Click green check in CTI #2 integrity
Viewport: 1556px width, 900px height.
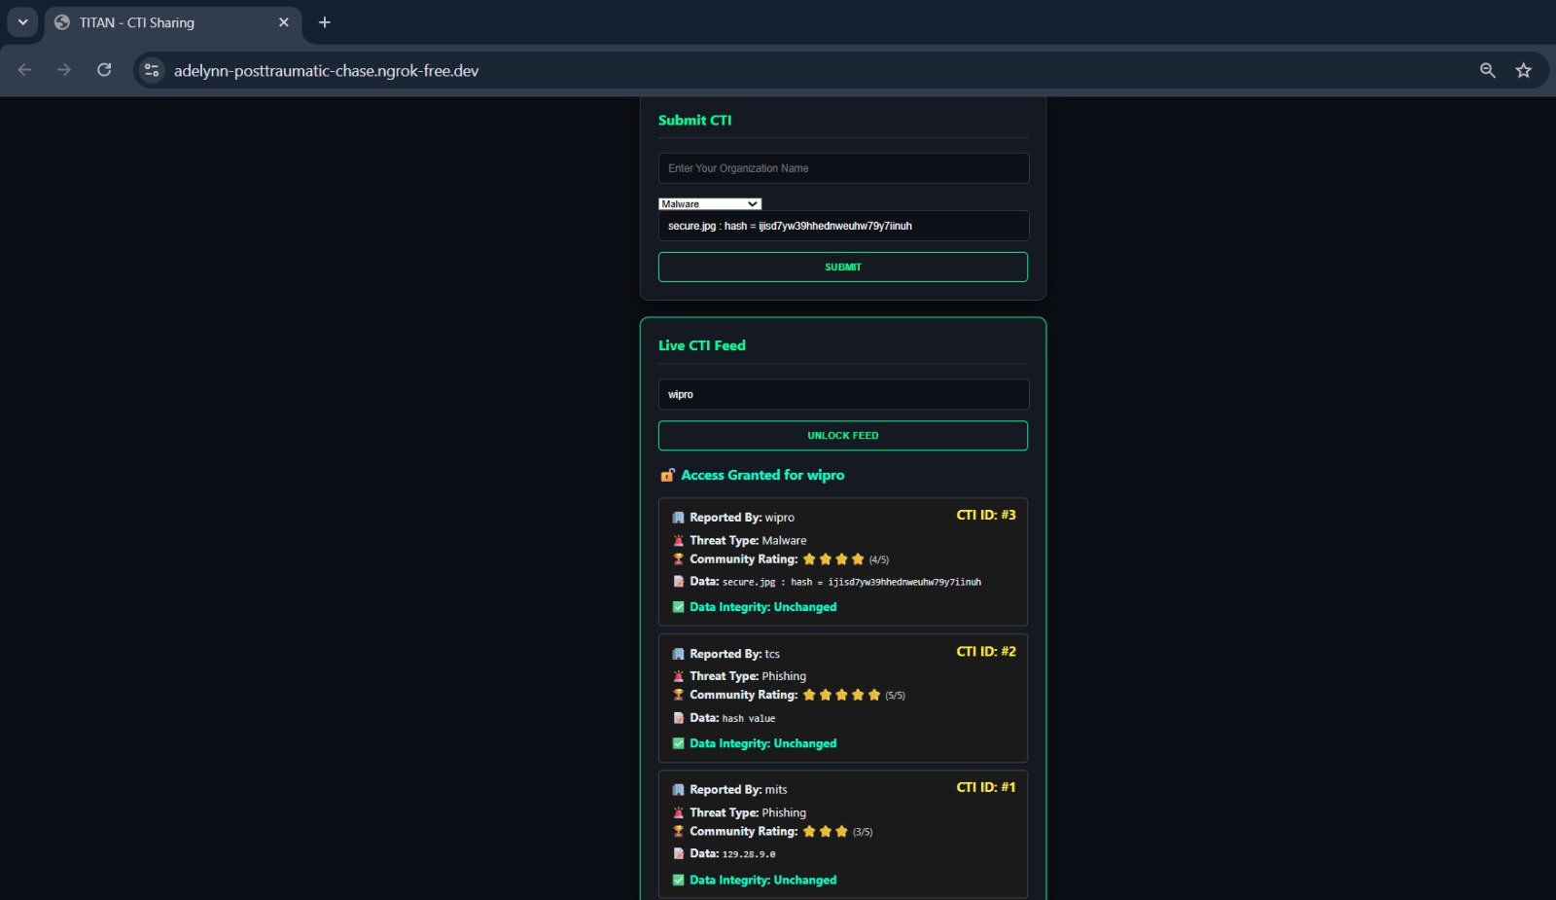point(679,743)
